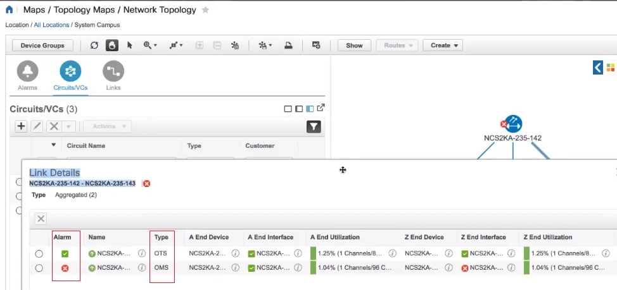Select the blue split panel view icon
Screen dimensions: 617x290
click(x=310, y=109)
